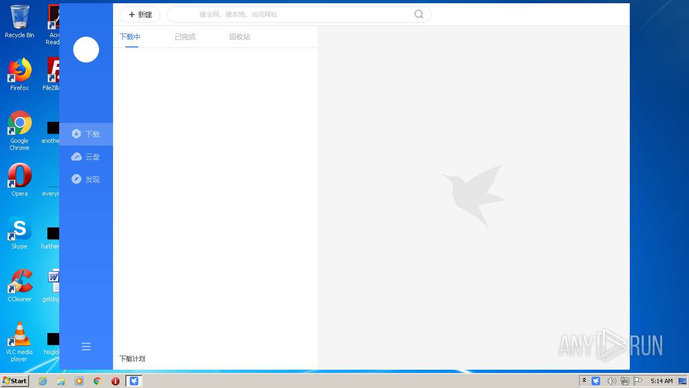Open Chrome in taskbar

pyautogui.click(x=97, y=381)
